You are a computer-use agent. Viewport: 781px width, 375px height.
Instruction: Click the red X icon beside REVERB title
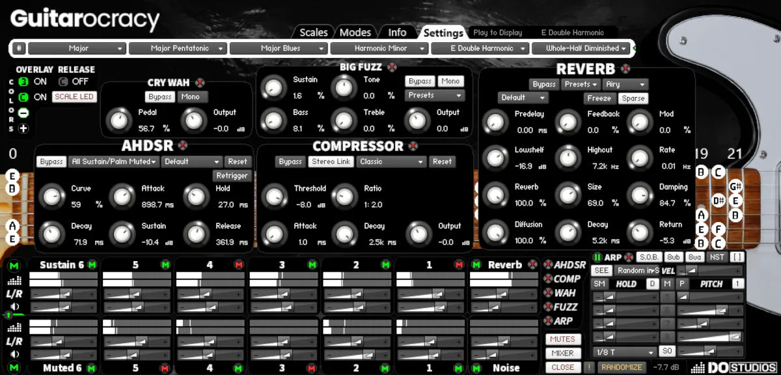tap(625, 68)
